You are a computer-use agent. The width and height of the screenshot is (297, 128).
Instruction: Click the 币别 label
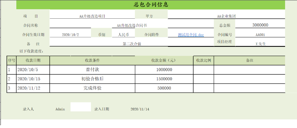point(101,35)
